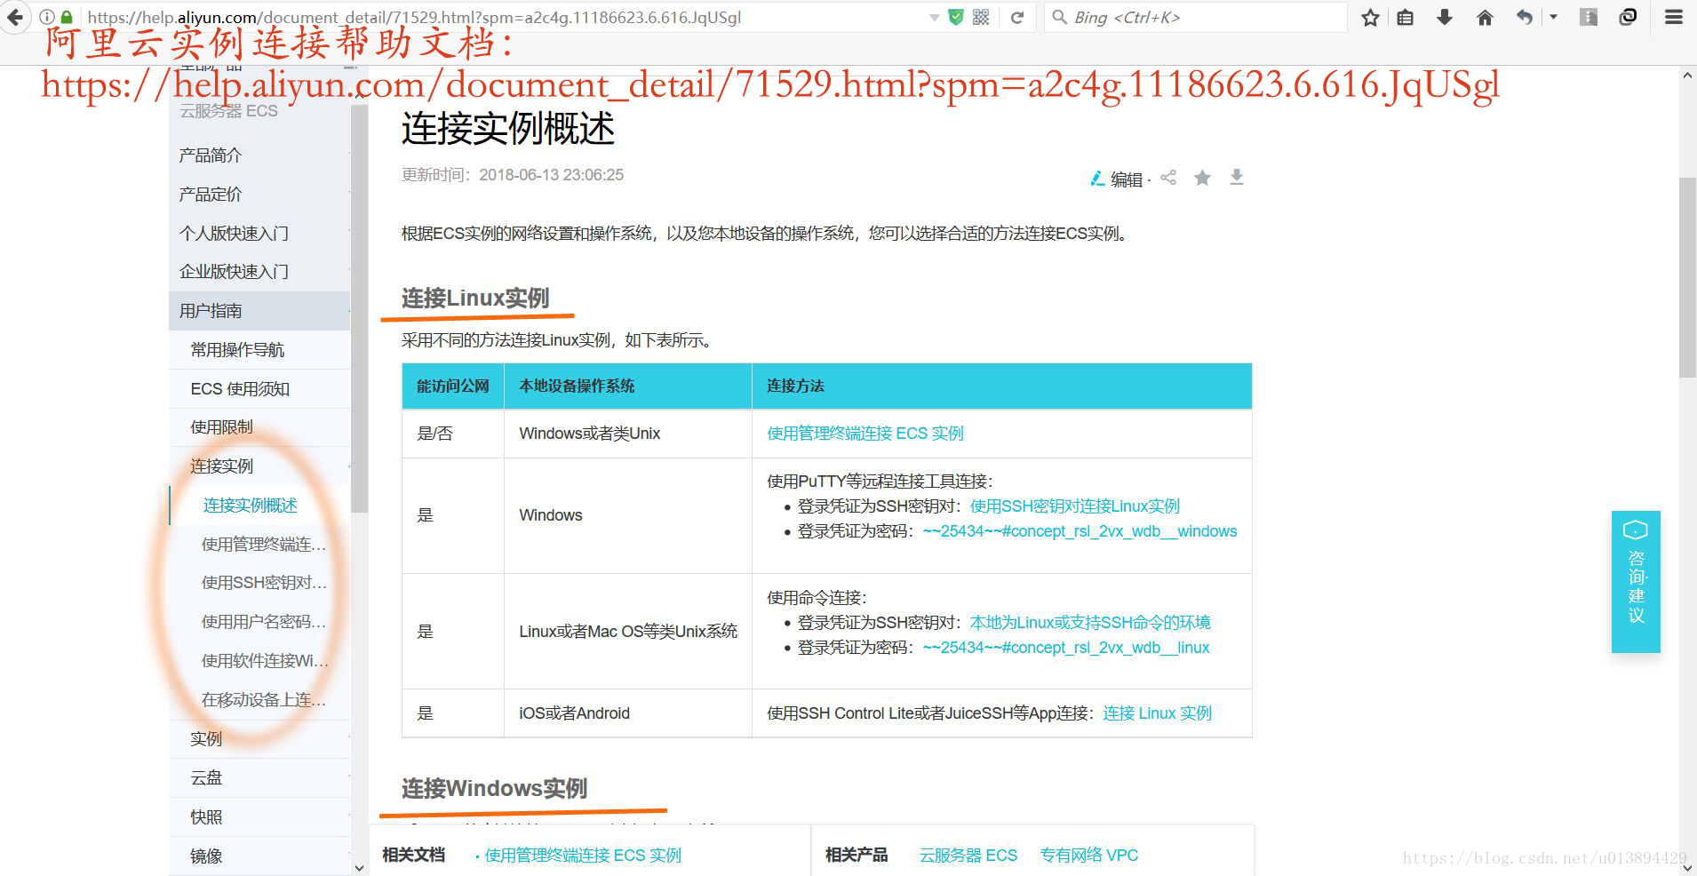Open 产品定价 in the sidebar
The image size is (1697, 876).
[x=211, y=195]
